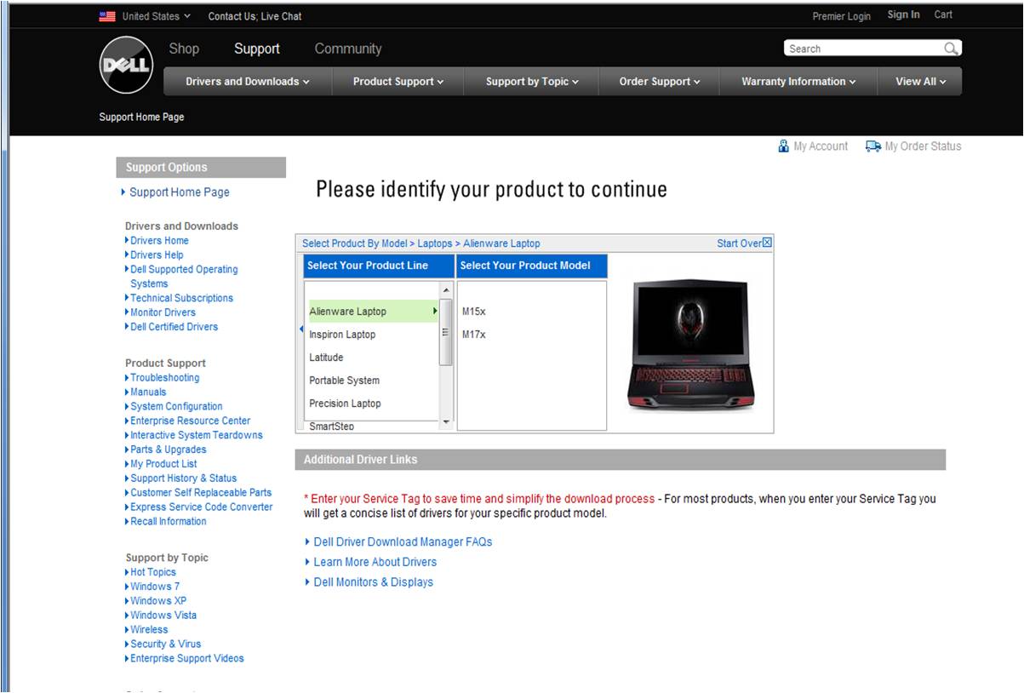Open the Community tab
This screenshot has width=1024, height=693.
pyautogui.click(x=348, y=49)
